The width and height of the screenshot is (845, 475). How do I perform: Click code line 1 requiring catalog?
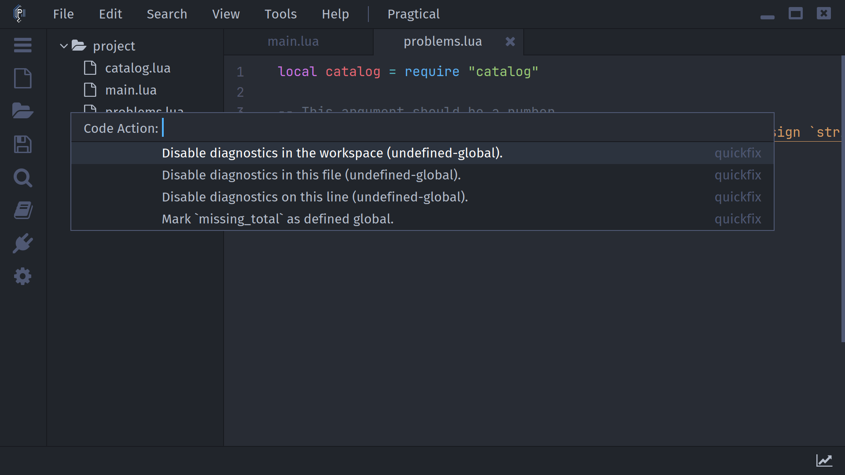[408, 72]
